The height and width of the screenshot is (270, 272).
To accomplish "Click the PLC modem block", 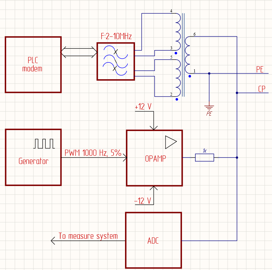I will click(x=33, y=64).
